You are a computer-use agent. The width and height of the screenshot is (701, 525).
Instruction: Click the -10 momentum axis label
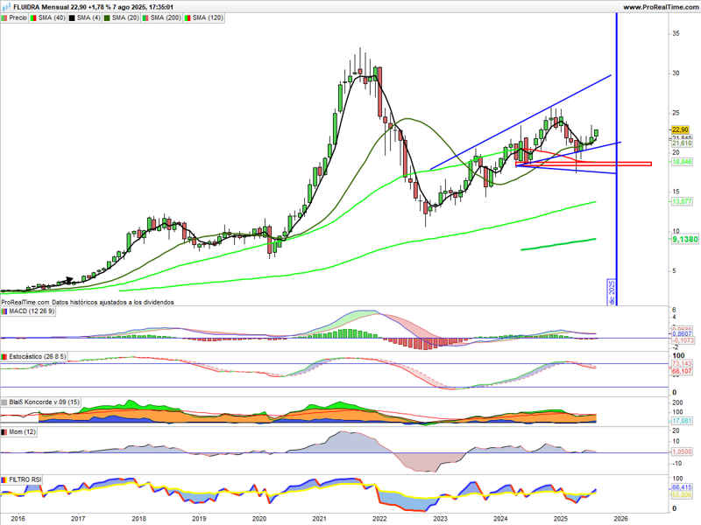[x=676, y=464]
